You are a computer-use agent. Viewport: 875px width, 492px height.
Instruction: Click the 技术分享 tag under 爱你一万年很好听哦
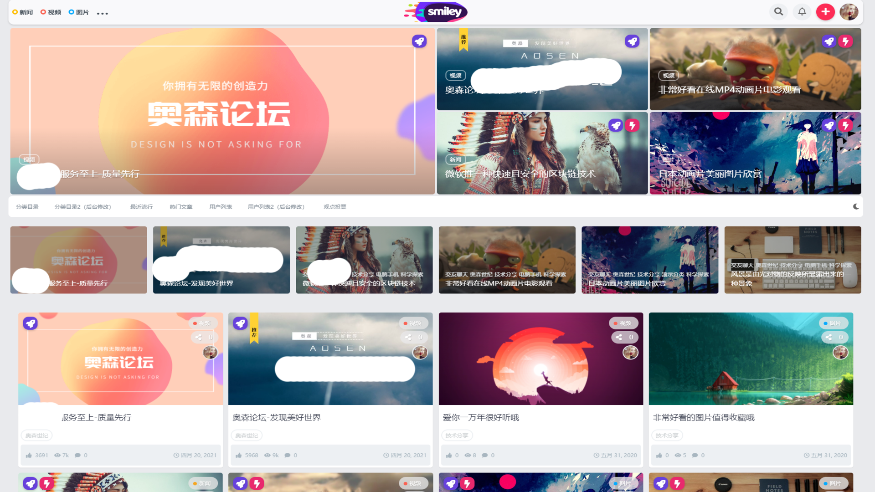click(x=457, y=436)
